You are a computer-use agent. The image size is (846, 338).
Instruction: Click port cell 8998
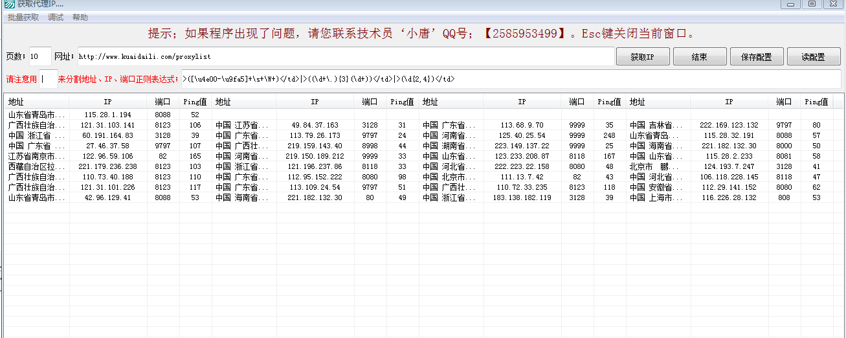(x=370, y=146)
